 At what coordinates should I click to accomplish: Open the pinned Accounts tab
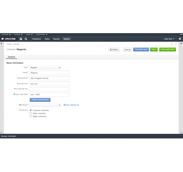(5, 34)
